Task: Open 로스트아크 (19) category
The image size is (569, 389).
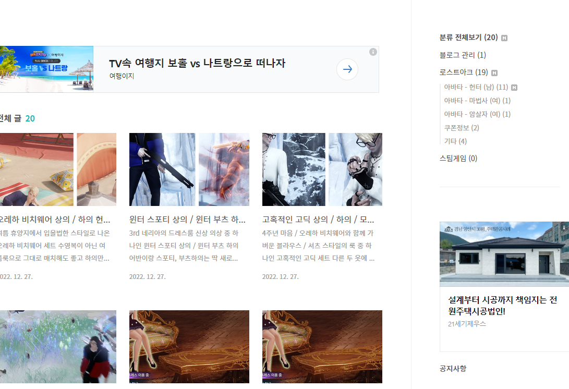Action: (x=464, y=72)
